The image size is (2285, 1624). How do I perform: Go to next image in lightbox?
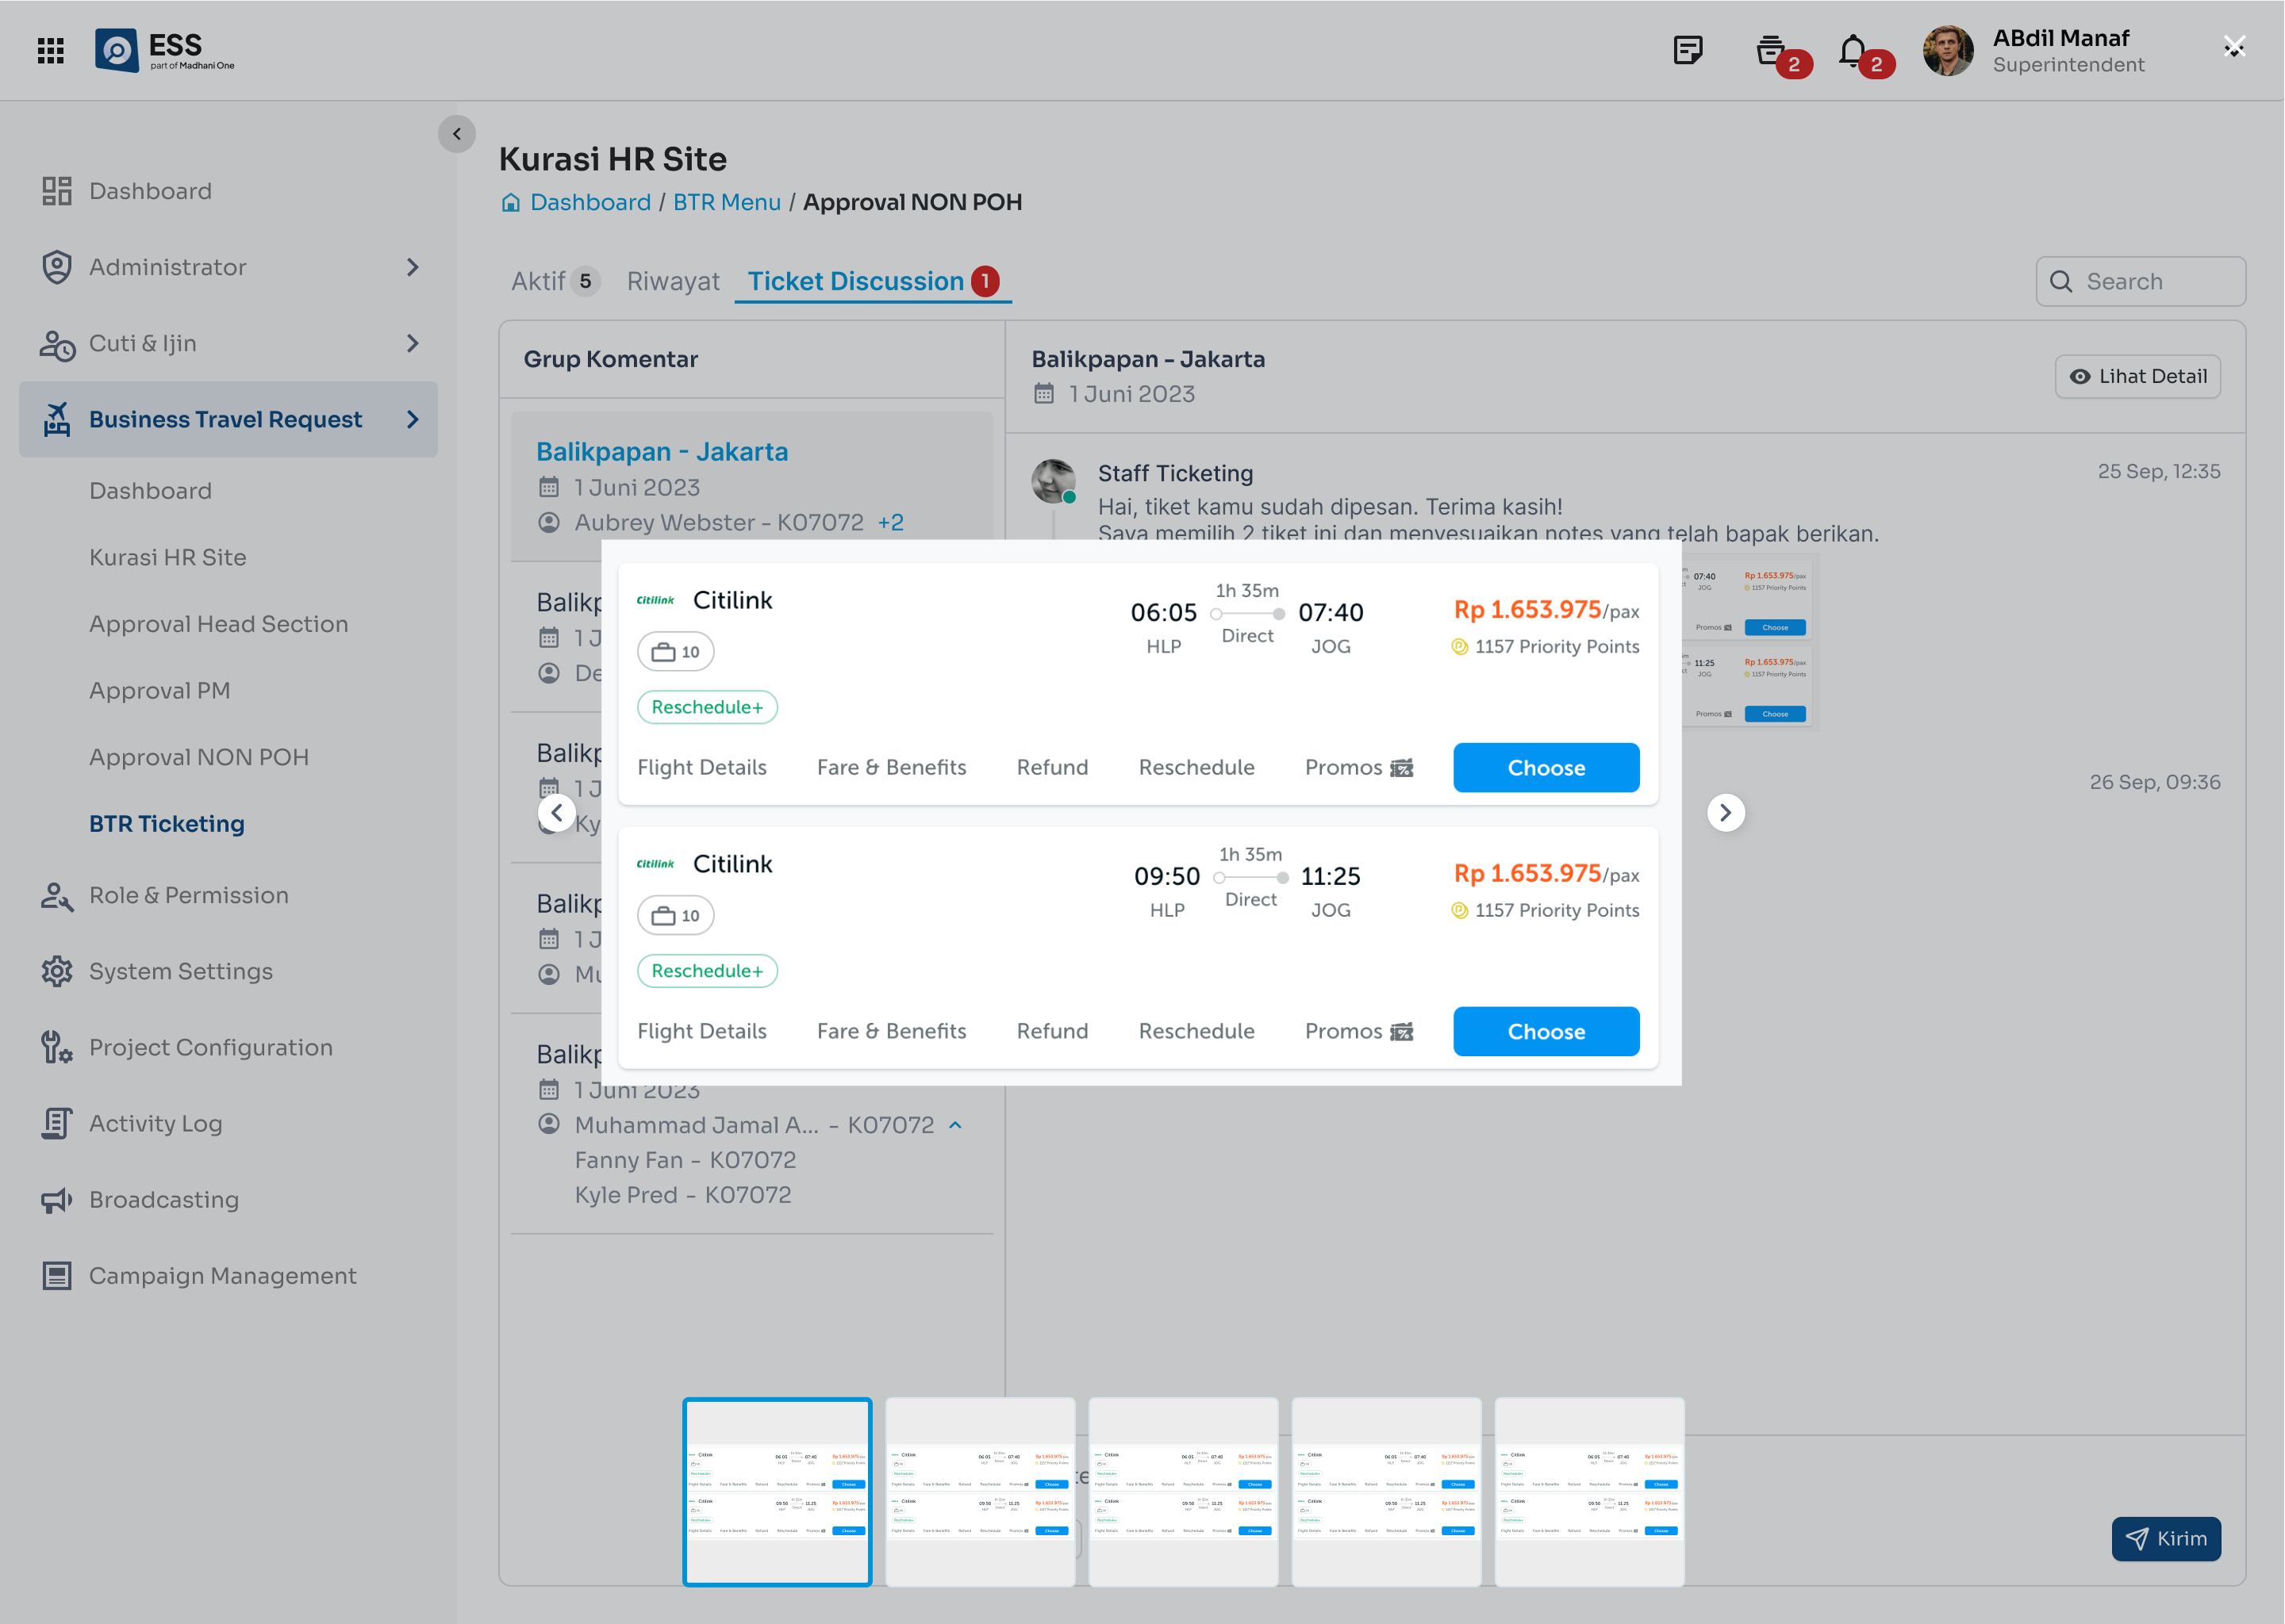(x=1726, y=813)
